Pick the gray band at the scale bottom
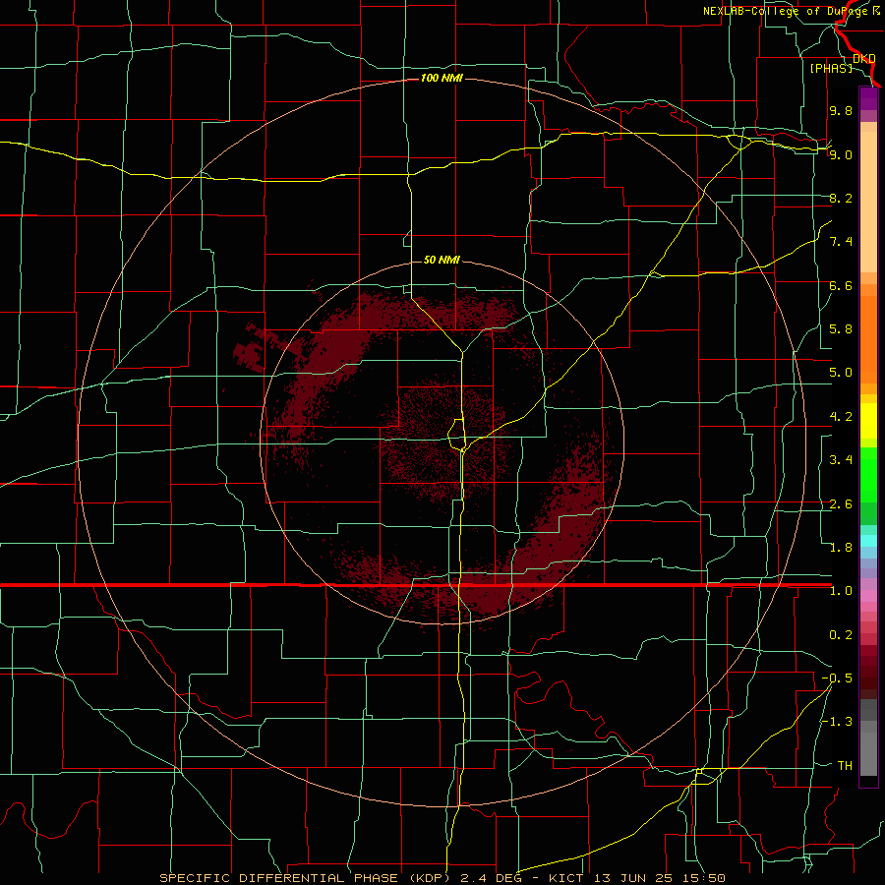 coord(868,753)
